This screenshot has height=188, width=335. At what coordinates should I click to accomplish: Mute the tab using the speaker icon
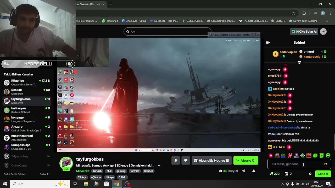[98, 4]
